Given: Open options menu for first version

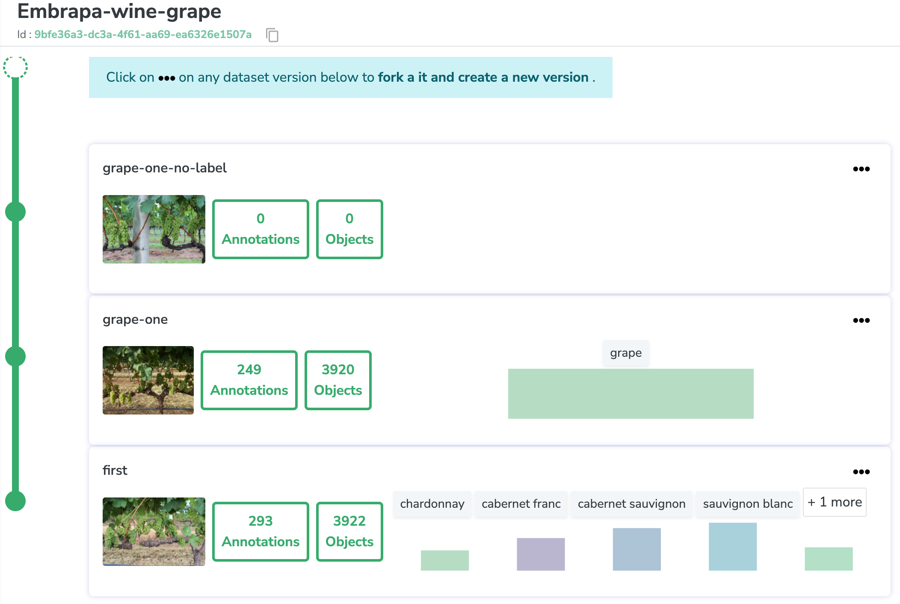Looking at the screenshot, I should point(861,472).
